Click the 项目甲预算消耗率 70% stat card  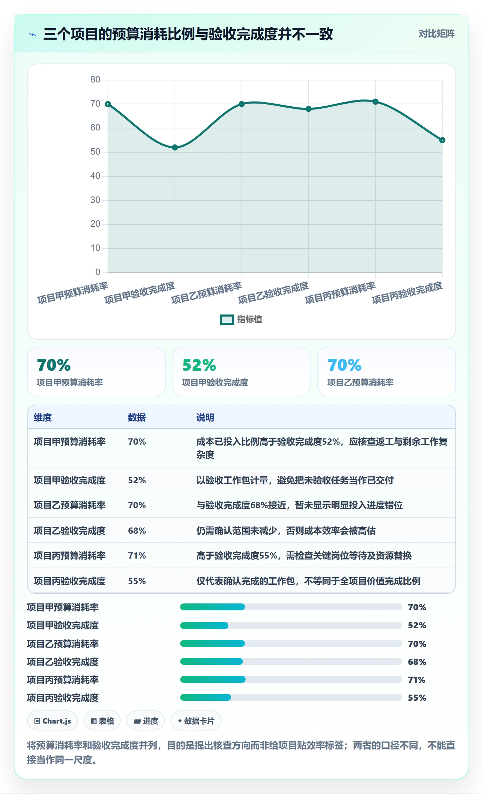click(96, 371)
